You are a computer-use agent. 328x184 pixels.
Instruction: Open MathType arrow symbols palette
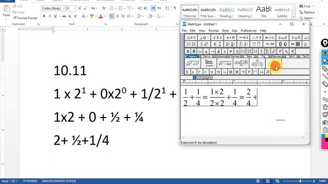pyautogui.click(x=243, y=37)
